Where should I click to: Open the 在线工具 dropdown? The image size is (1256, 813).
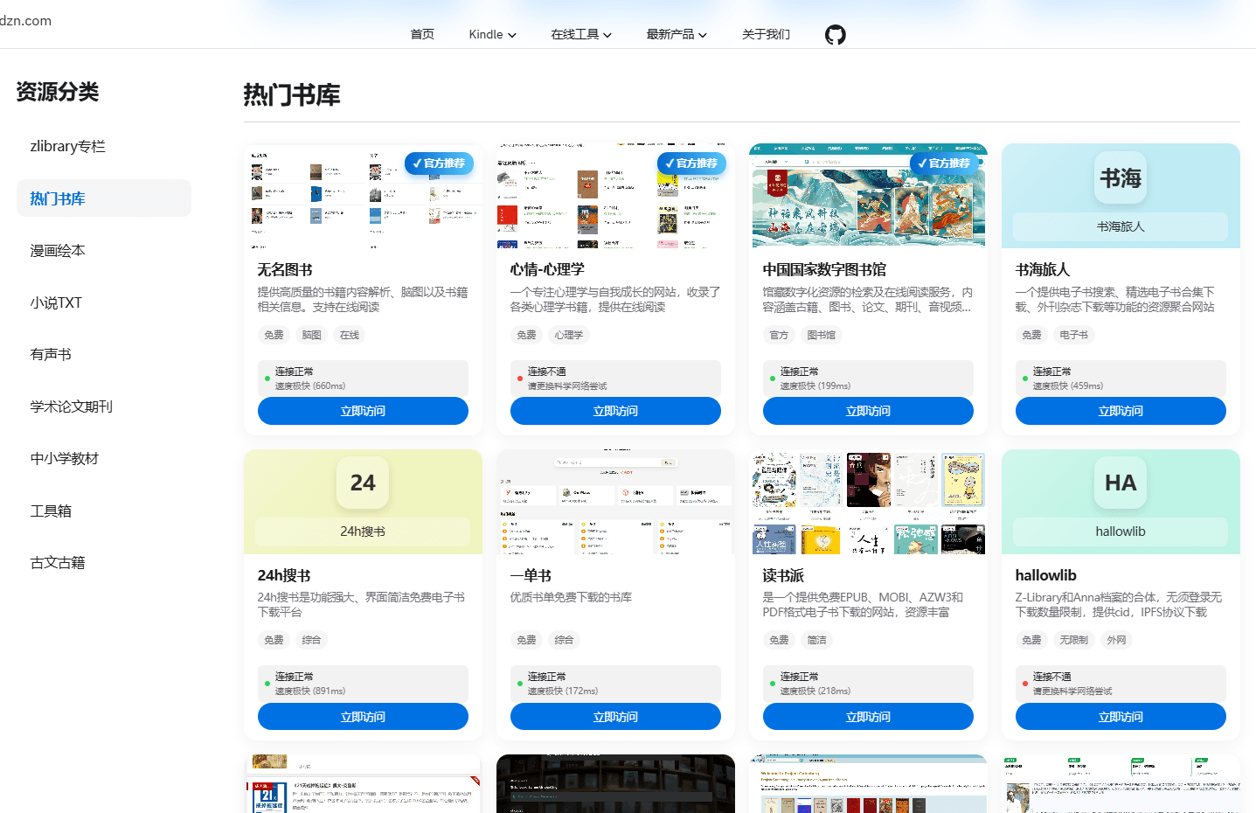tap(580, 34)
